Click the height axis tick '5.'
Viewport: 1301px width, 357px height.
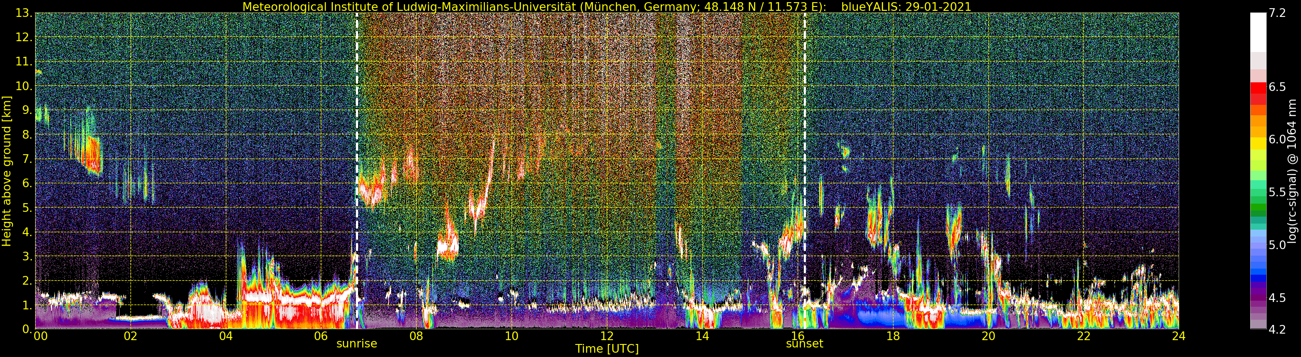coord(27,208)
